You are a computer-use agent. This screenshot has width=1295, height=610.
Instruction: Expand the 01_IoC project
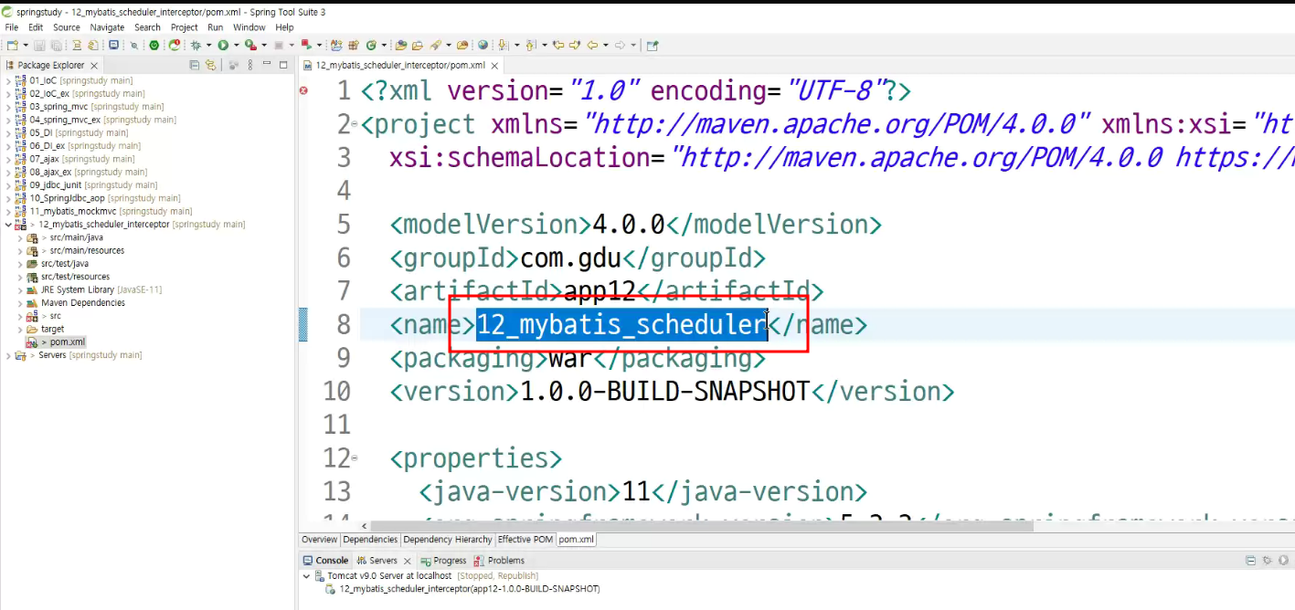coord(8,80)
